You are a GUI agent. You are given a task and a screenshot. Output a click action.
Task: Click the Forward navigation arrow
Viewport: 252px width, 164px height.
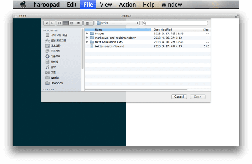coord(52,23)
